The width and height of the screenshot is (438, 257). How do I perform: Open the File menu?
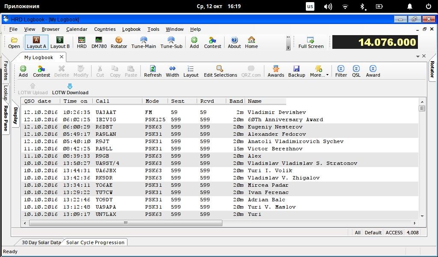(x=13, y=29)
